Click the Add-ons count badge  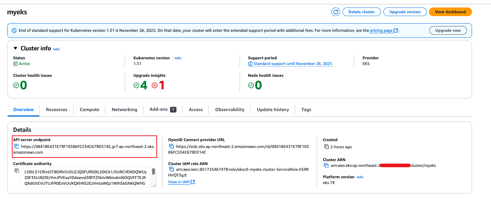click(x=173, y=110)
